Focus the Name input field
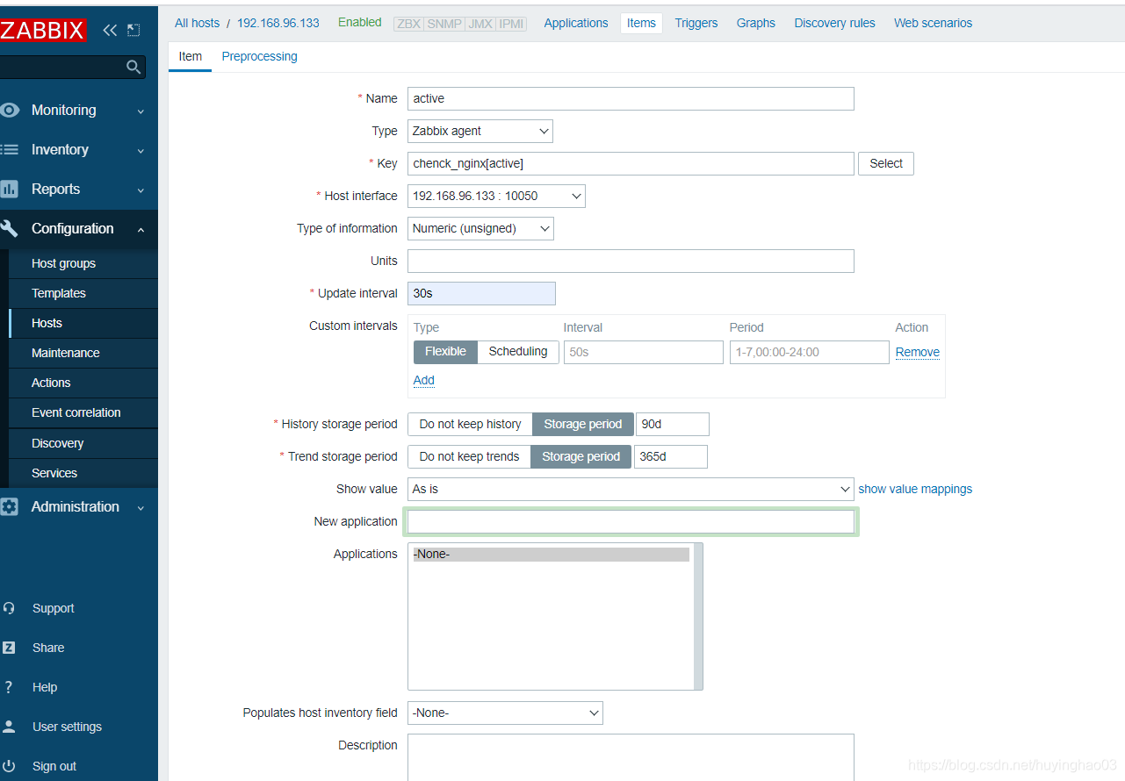 click(631, 98)
